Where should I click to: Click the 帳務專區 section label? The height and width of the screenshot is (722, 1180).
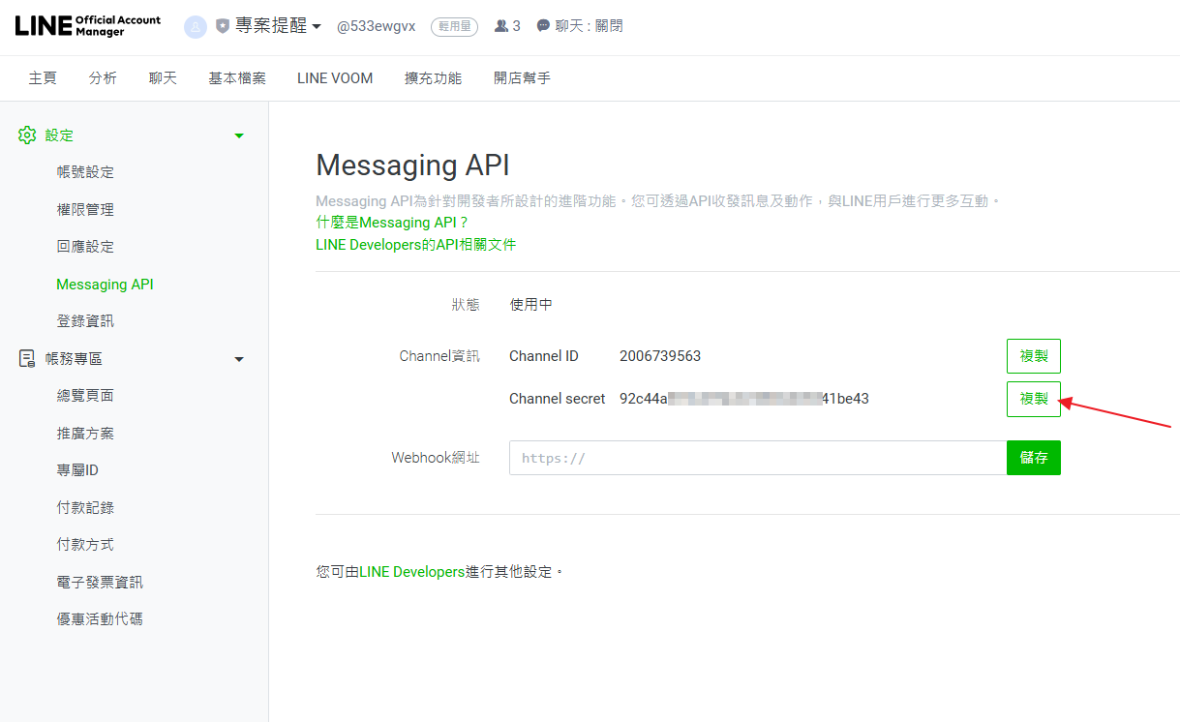tap(74, 359)
